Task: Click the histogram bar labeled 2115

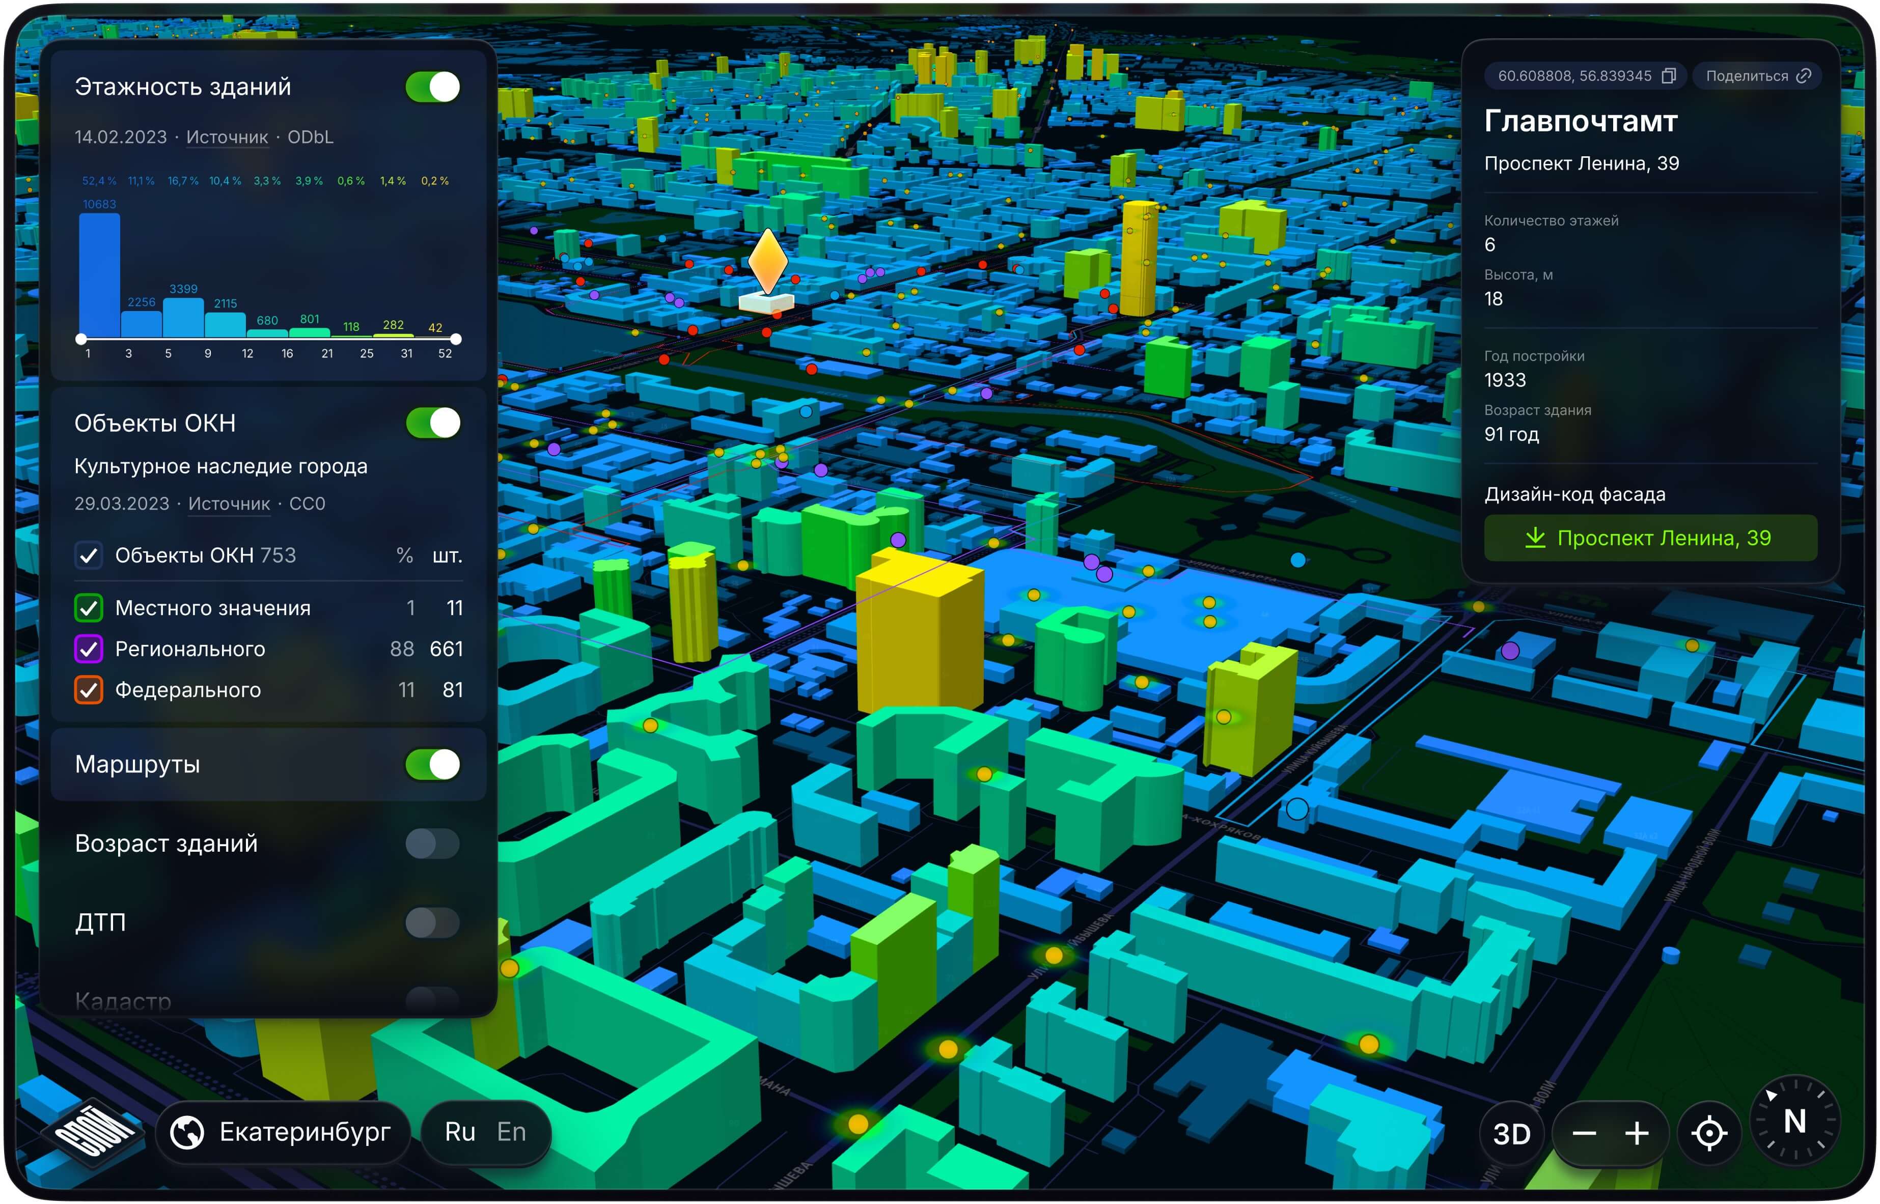Action: [x=225, y=324]
